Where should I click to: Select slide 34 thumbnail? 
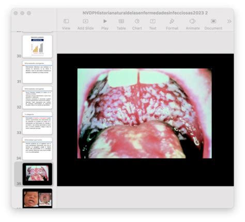pos(37,149)
